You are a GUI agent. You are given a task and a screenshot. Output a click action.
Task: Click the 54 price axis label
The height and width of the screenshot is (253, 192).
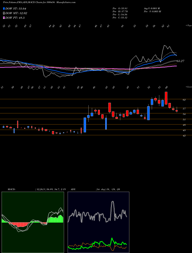point(184,114)
